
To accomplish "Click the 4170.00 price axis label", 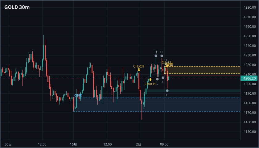I will (249, 113).
